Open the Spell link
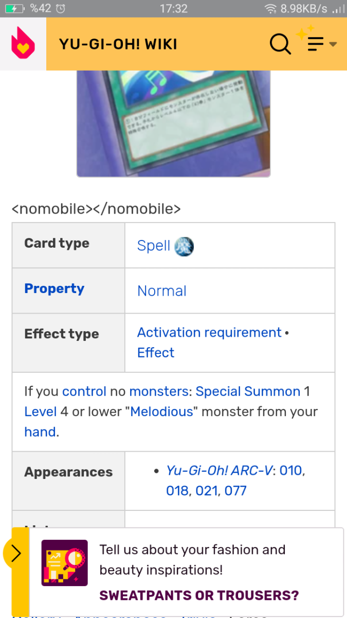This screenshot has height=618, width=347. [x=153, y=246]
